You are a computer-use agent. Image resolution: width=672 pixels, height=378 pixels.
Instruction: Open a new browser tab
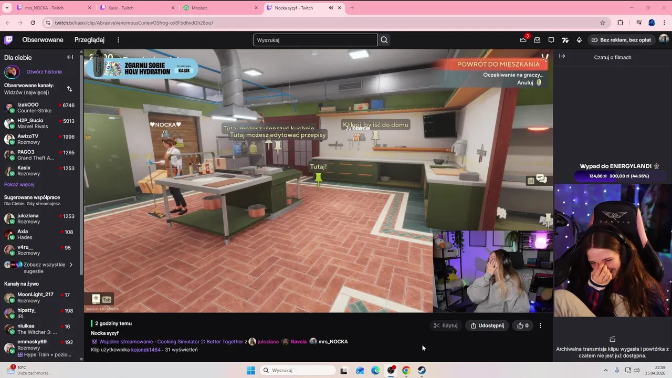[352, 8]
